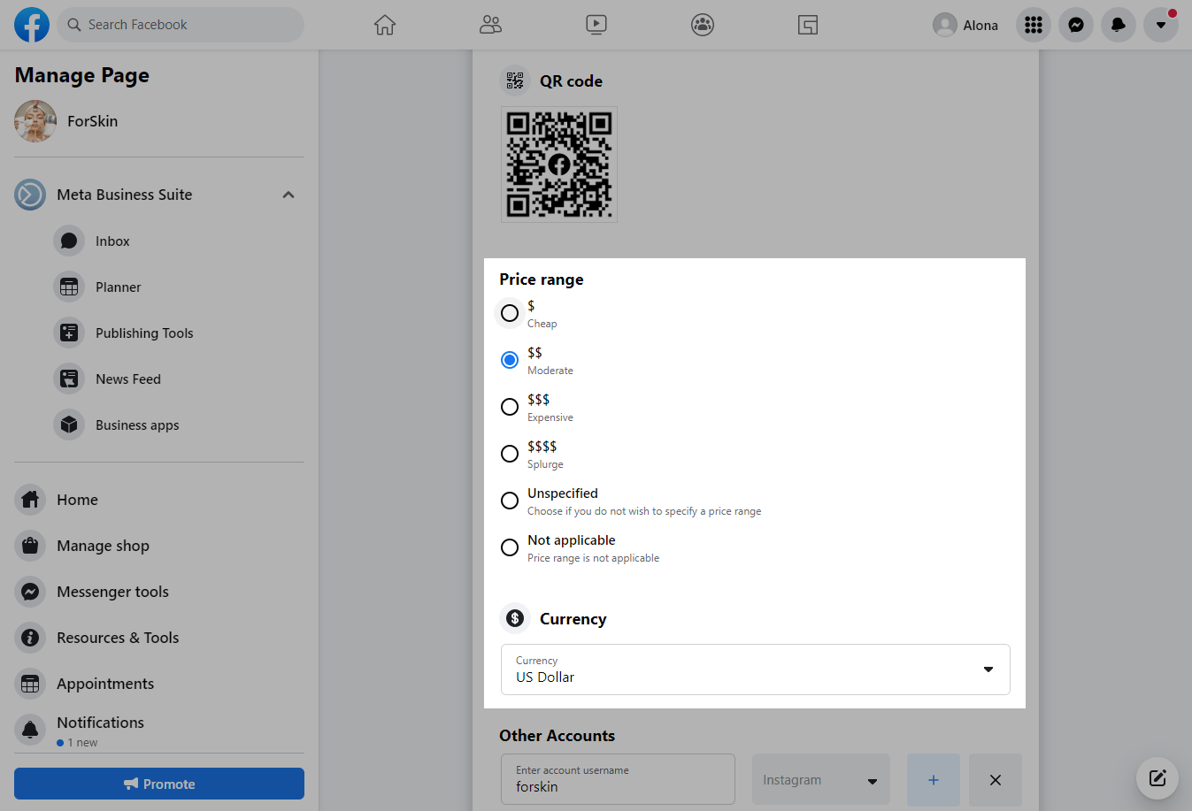Click the new message compose icon
Viewport: 1192px width, 811px height.
click(1157, 778)
